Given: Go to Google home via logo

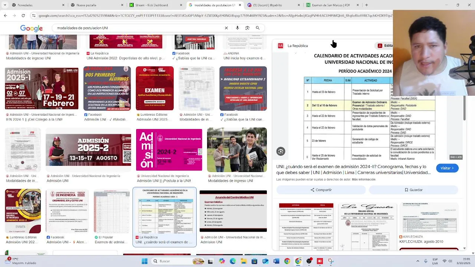Looking at the screenshot, I should coord(32,28).
